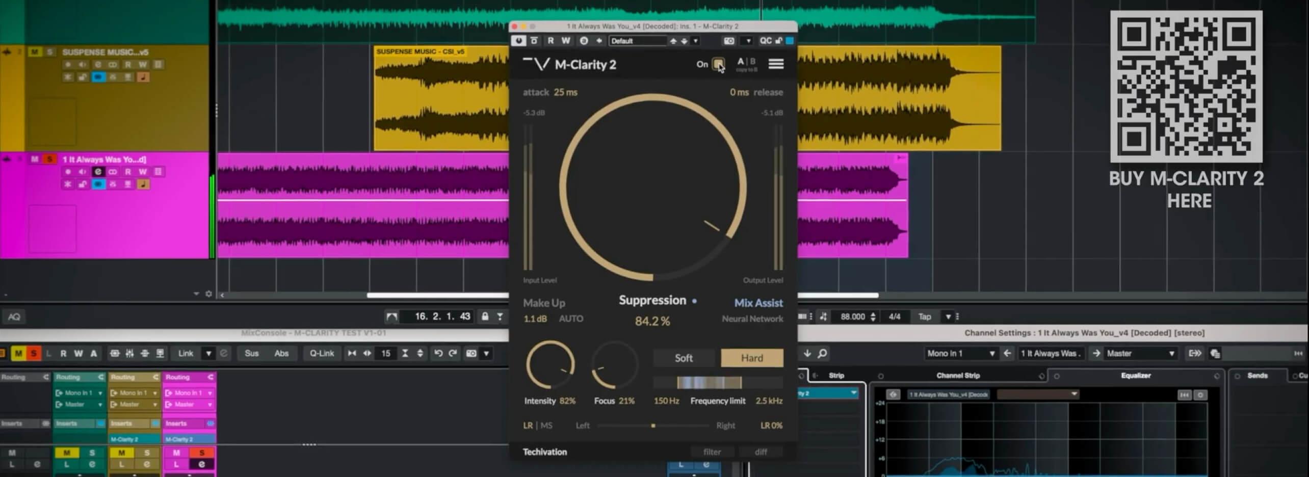
Task: Click the Mix Assist link
Action: click(x=758, y=303)
